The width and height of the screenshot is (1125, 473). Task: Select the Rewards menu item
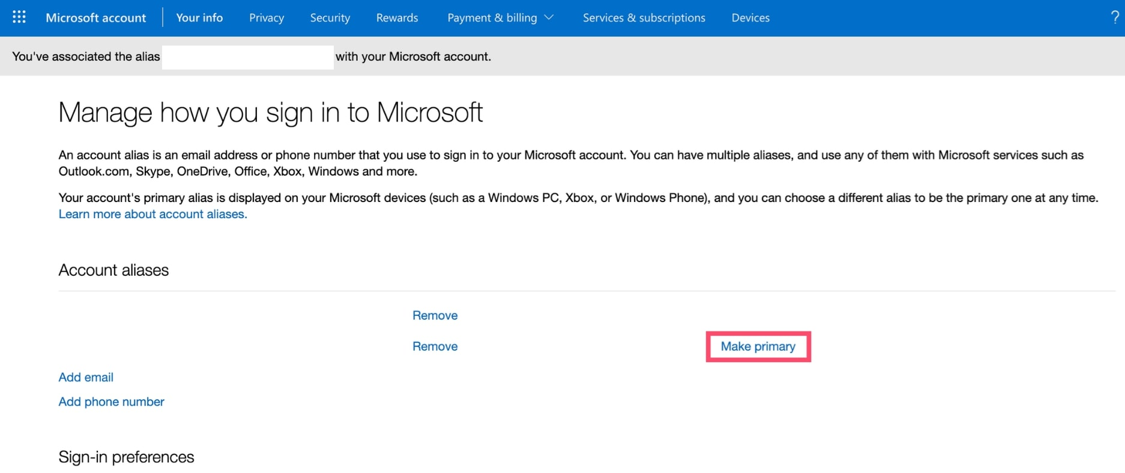(x=397, y=18)
